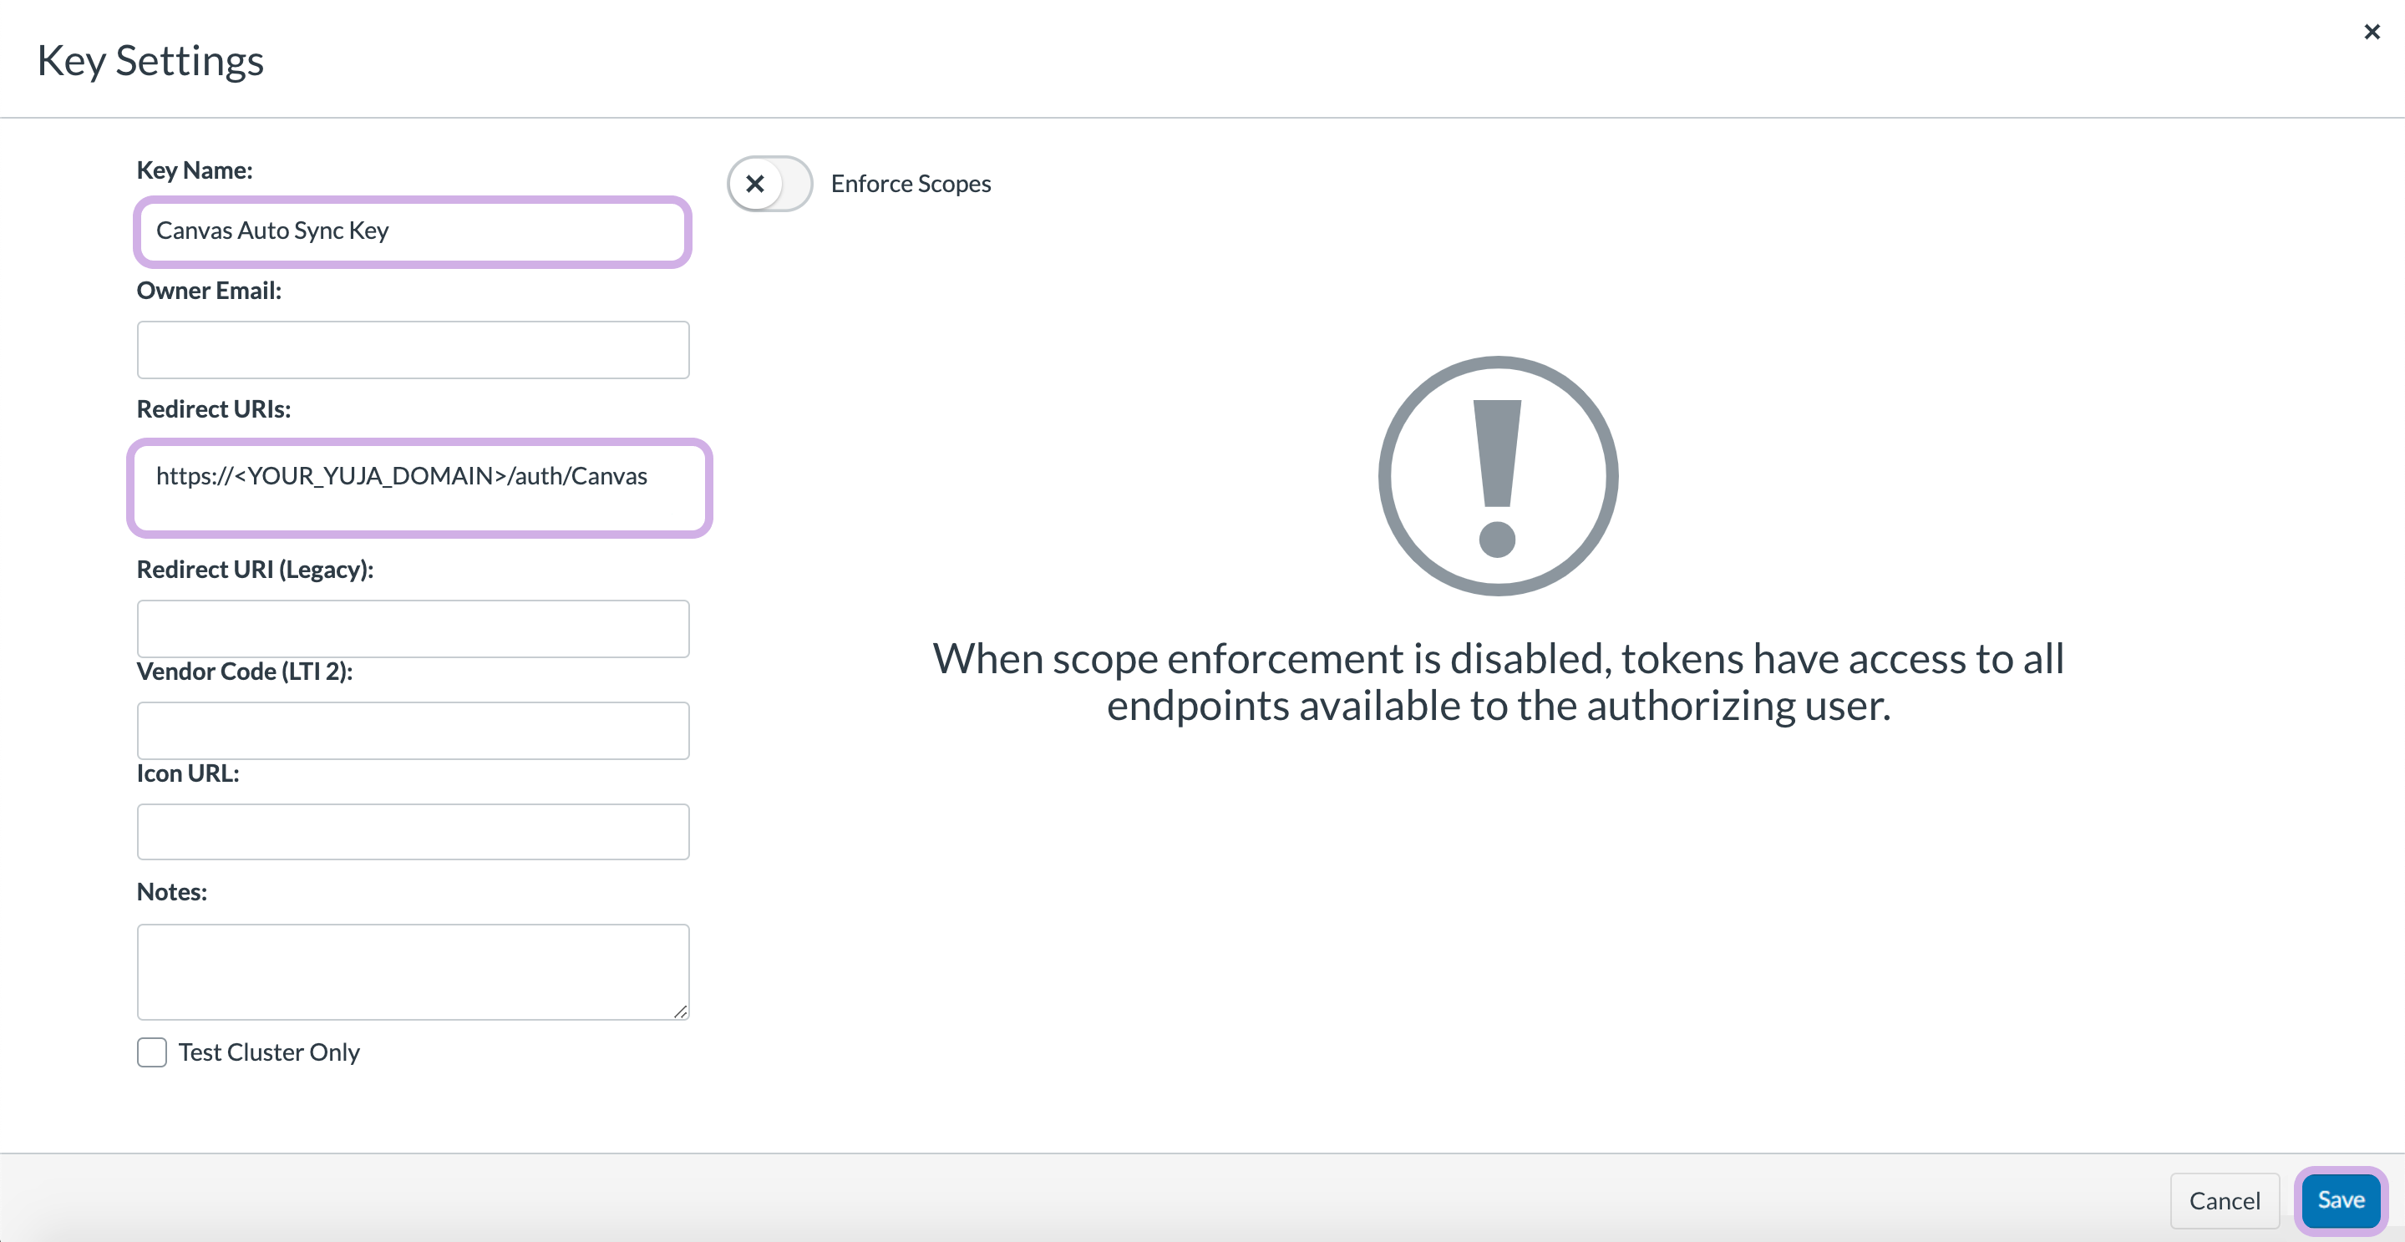Viewport: 2405px width, 1242px height.
Task: Click the Cancel button
Action: click(x=2224, y=1200)
